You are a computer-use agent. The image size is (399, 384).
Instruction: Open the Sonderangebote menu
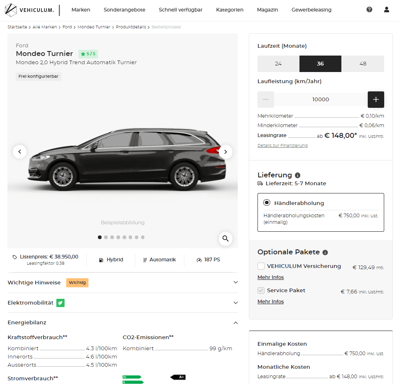pos(125,10)
